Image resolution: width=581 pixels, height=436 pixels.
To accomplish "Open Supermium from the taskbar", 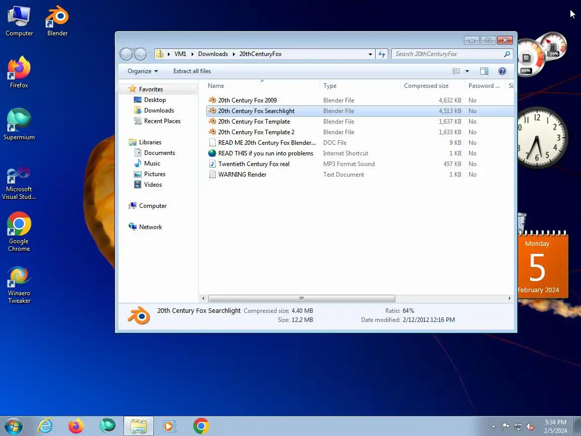I will (107, 426).
